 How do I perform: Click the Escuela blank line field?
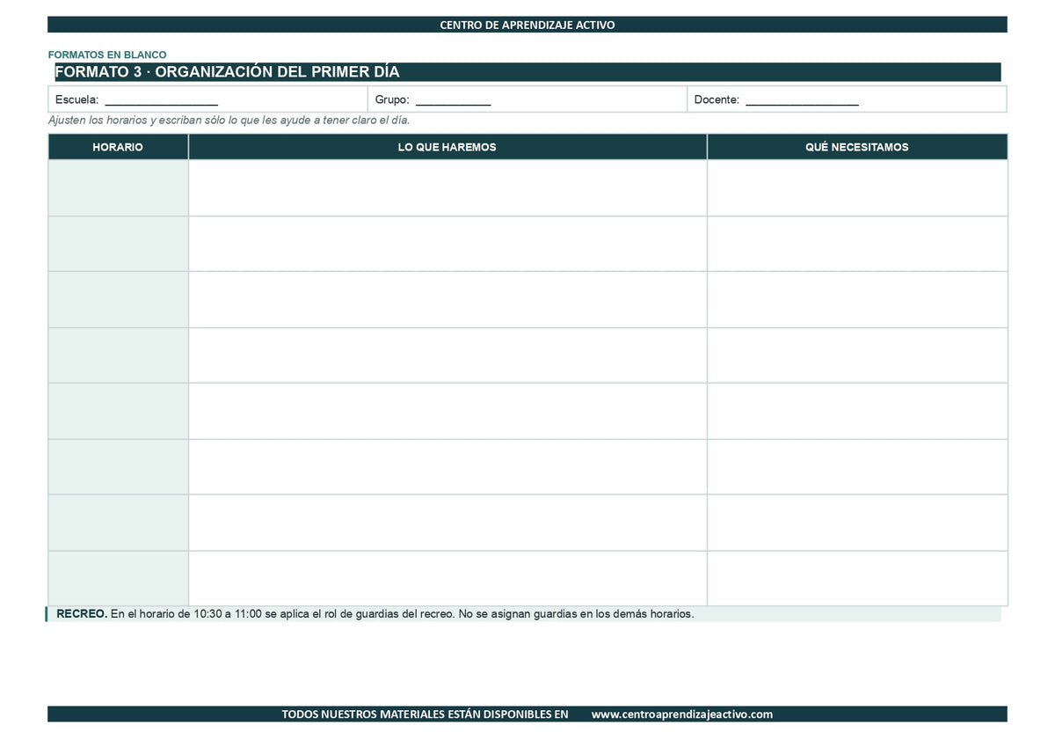(x=161, y=102)
